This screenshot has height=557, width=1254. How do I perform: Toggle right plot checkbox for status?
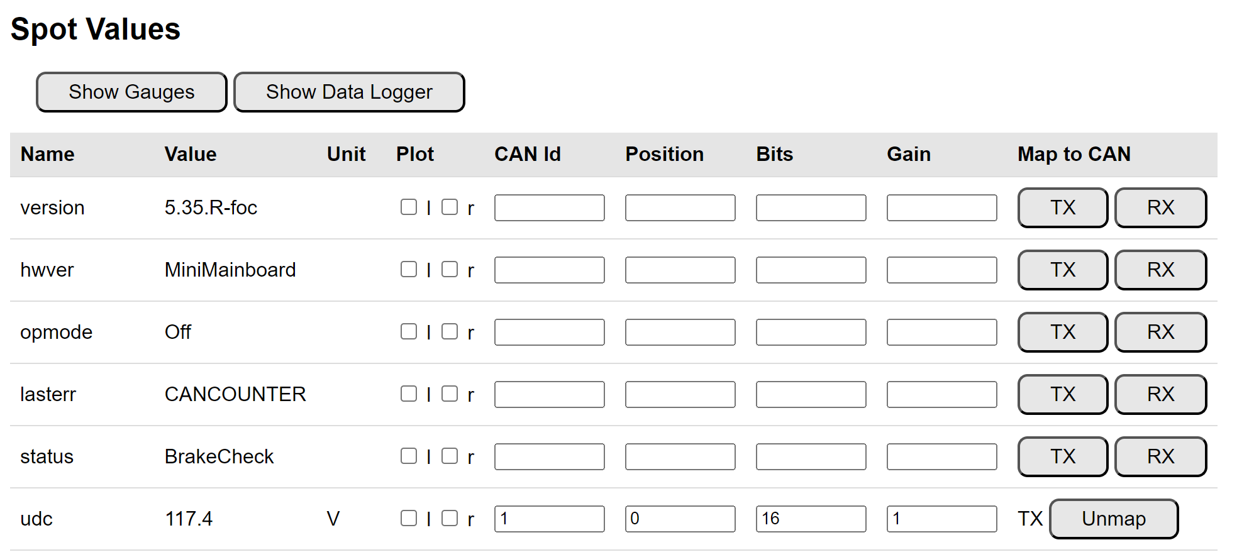point(450,456)
